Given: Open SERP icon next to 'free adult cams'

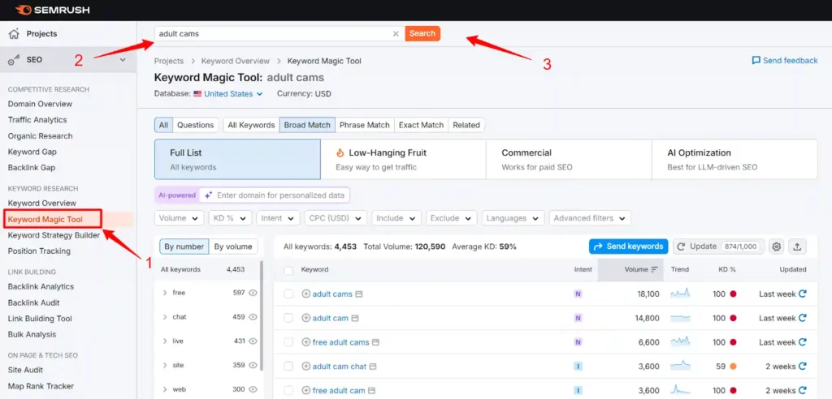Looking at the screenshot, I should point(375,342).
